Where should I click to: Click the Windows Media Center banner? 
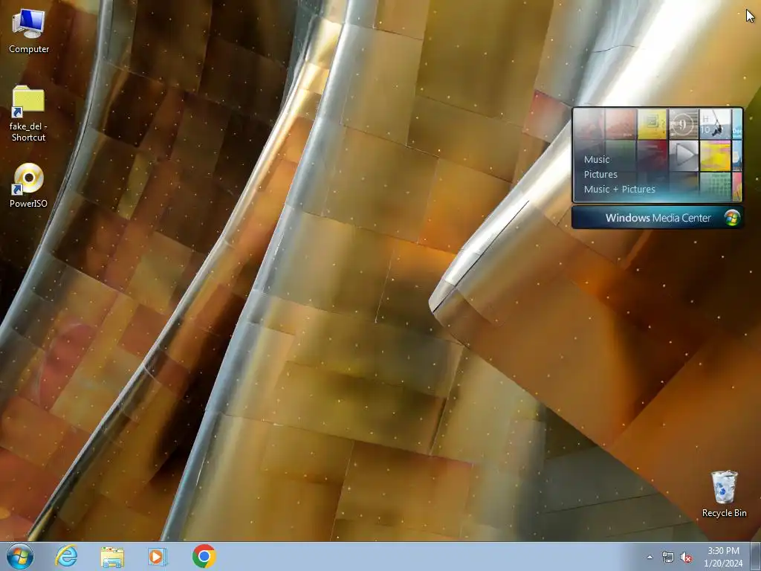(x=657, y=218)
